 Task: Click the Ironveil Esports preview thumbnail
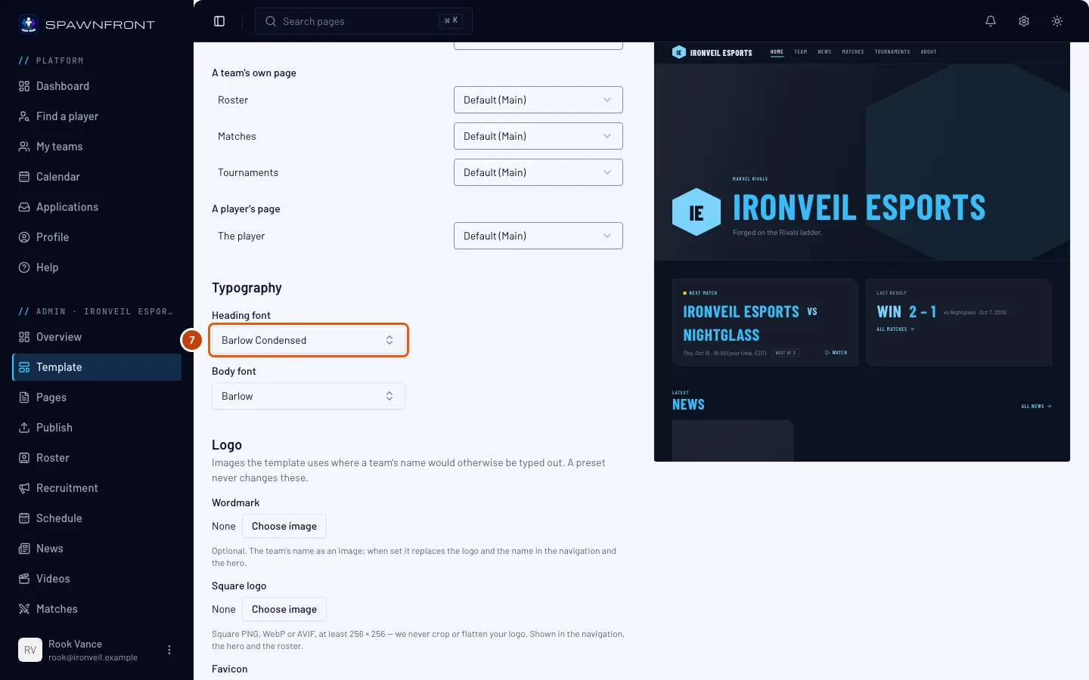click(862, 252)
